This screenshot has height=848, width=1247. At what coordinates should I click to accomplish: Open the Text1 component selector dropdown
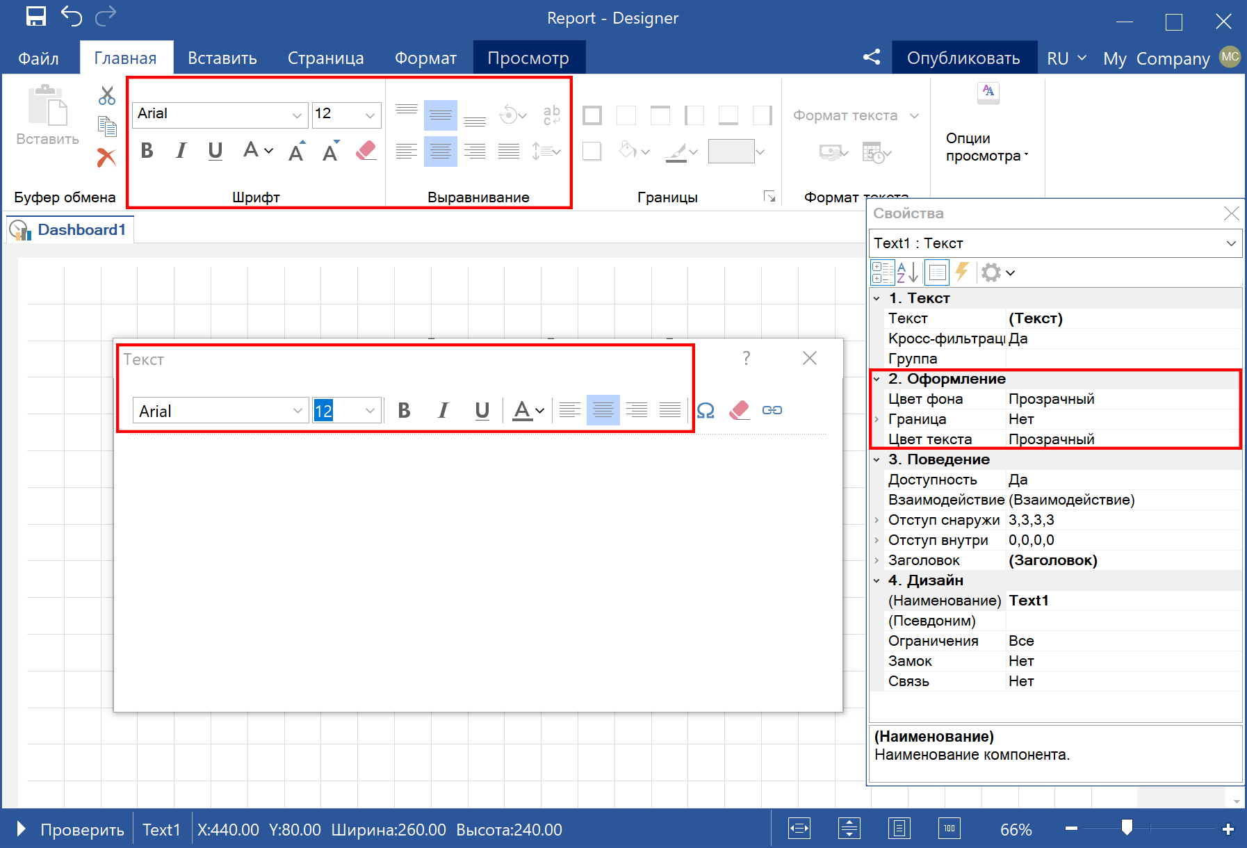[1231, 243]
